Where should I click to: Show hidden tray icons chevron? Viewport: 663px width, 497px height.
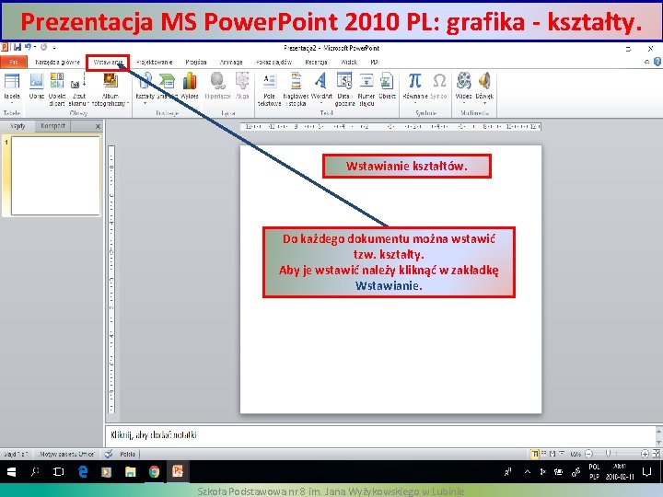[528, 472]
